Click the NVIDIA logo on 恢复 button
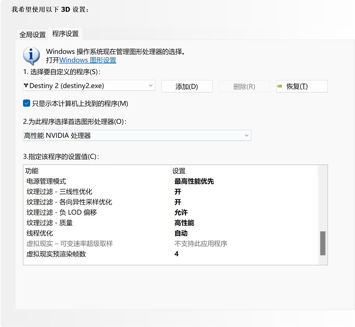355x327 pixels. click(279, 86)
